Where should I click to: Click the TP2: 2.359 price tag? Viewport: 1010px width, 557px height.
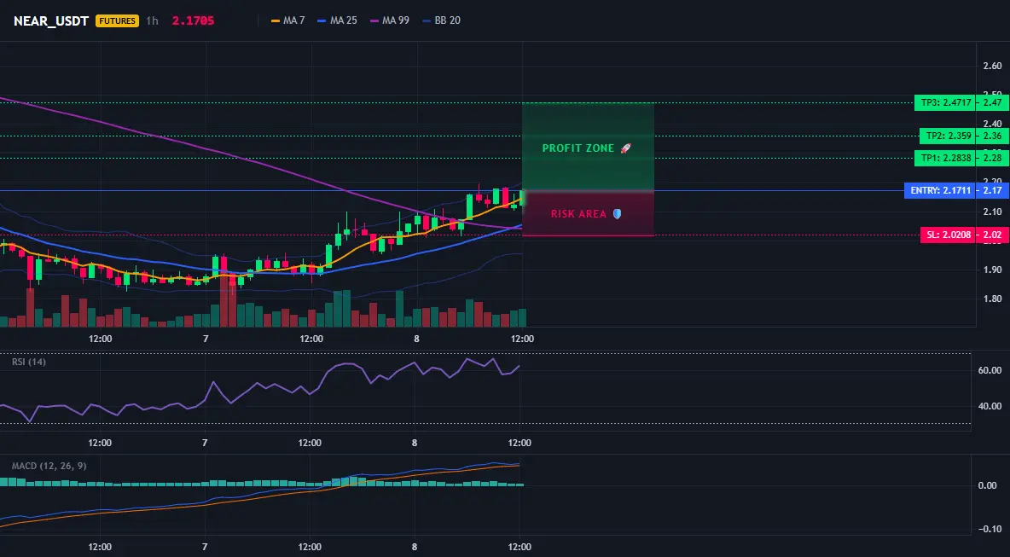pos(947,136)
